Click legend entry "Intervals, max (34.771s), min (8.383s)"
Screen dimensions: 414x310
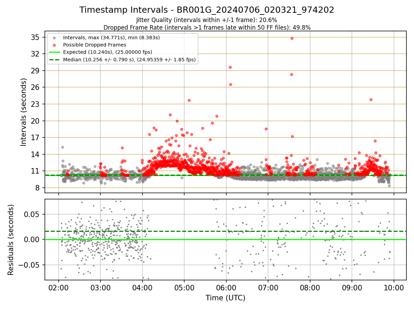click(111, 37)
